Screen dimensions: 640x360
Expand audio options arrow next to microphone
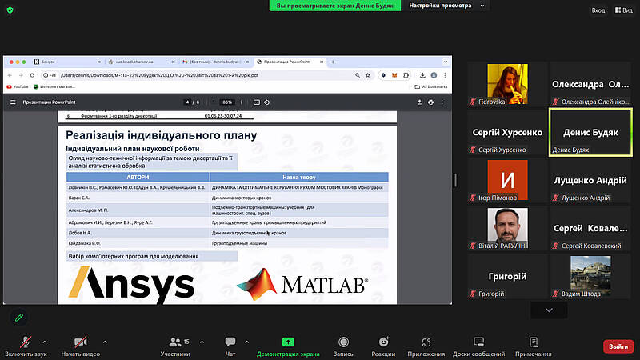[45, 342]
